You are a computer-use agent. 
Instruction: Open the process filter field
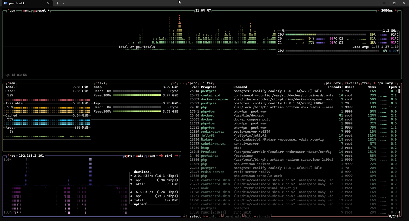coord(207,83)
